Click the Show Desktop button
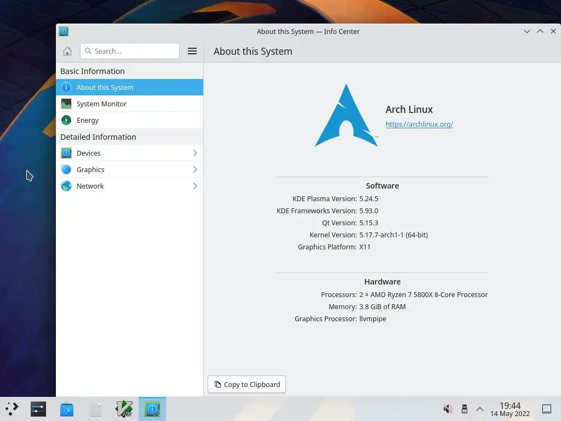 (547, 409)
